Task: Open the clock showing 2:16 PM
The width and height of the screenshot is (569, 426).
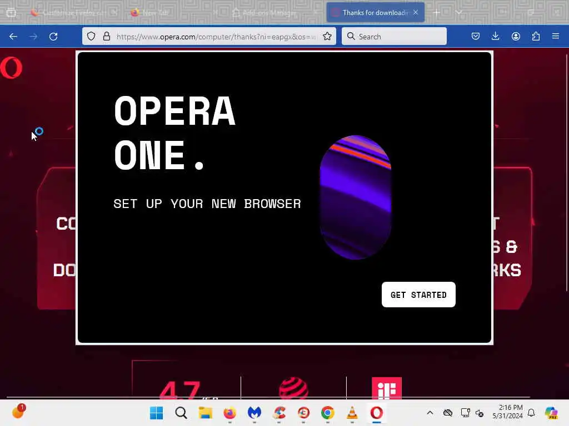Action: click(x=507, y=412)
